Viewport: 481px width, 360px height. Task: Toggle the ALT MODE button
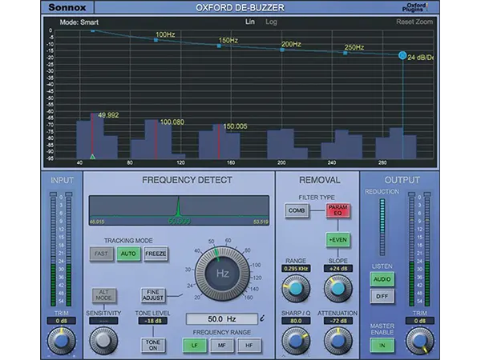(x=103, y=295)
